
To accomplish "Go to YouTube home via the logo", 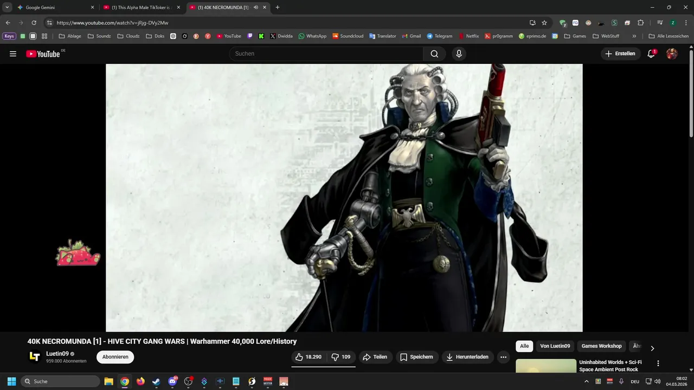I will click(x=43, y=54).
